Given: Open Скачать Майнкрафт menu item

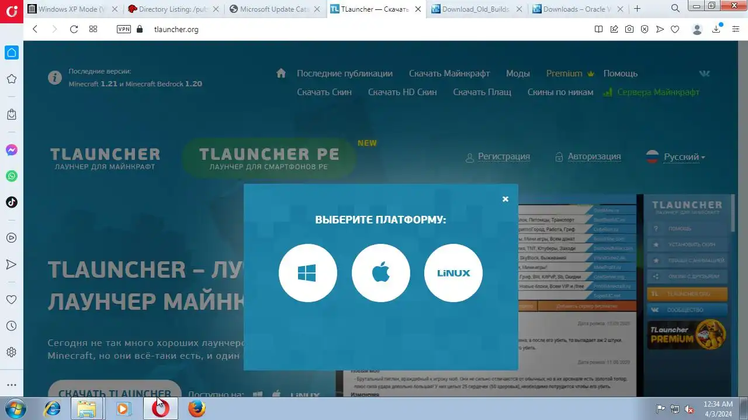Looking at the screenshot, I should (x=449, y=73).
